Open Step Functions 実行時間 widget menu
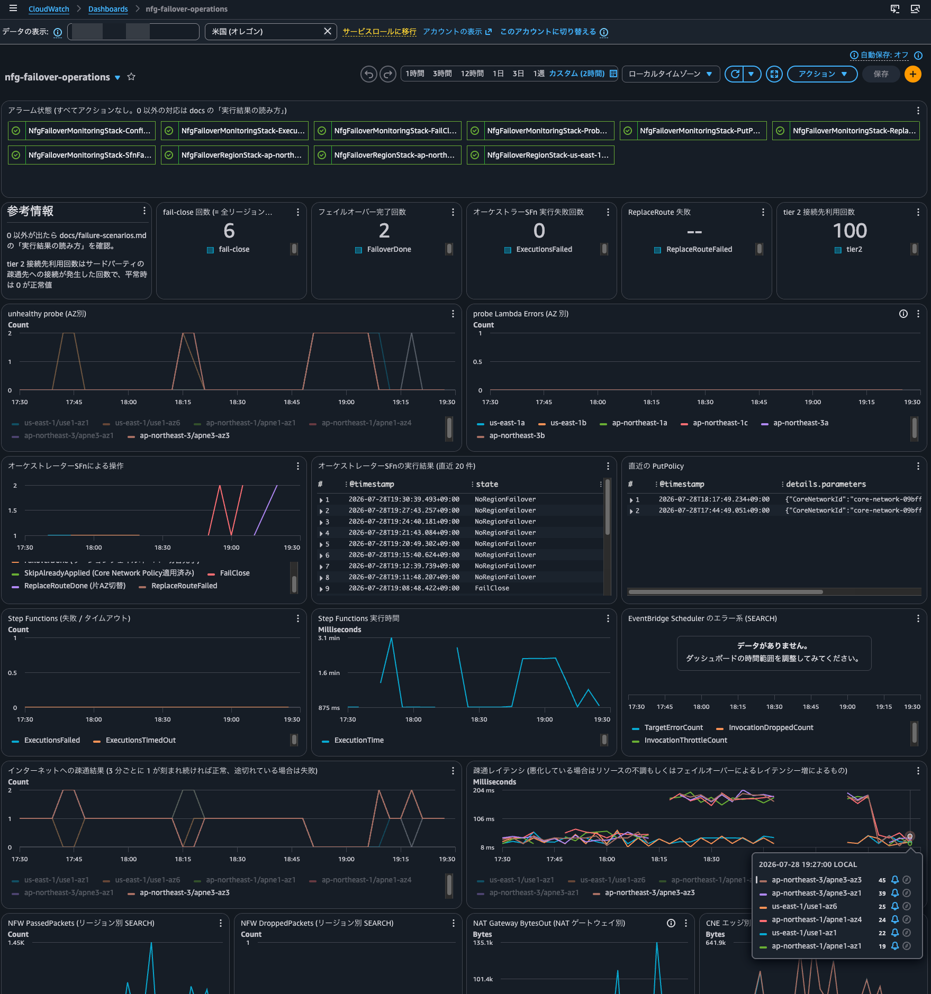 tap(608, 618)
